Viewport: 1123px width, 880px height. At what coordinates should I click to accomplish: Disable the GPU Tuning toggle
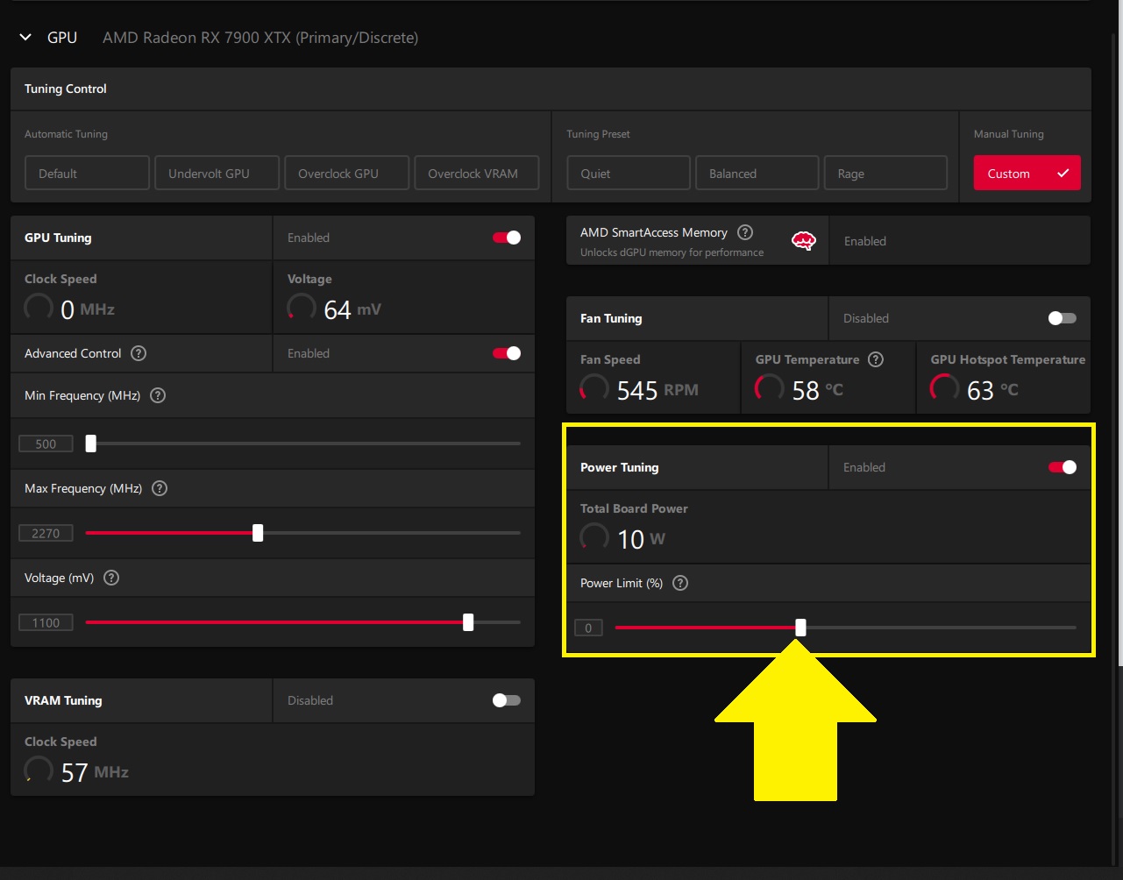pos(507,238)
